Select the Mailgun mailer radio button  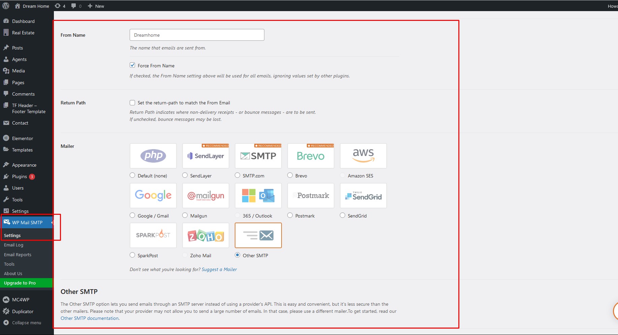(185, 215)
